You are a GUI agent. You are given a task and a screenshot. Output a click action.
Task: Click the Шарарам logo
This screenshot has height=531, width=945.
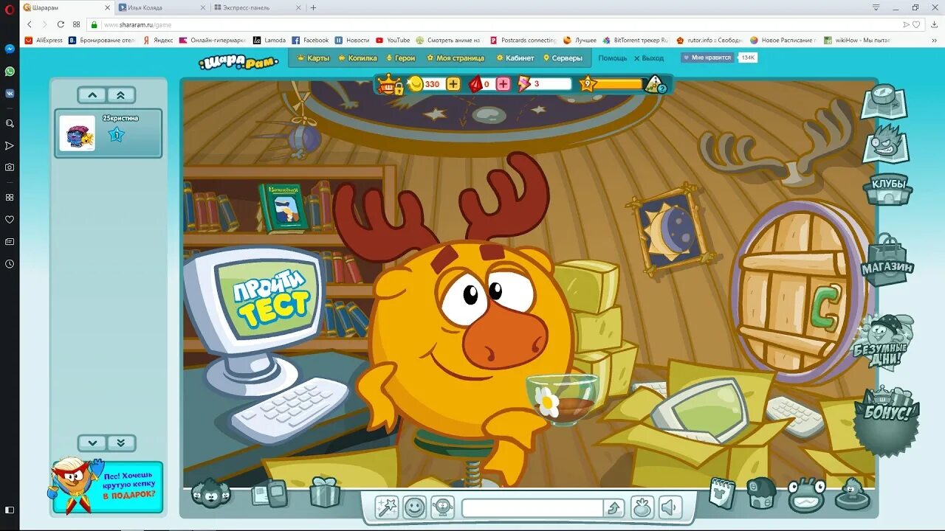[x=238, y=62]
